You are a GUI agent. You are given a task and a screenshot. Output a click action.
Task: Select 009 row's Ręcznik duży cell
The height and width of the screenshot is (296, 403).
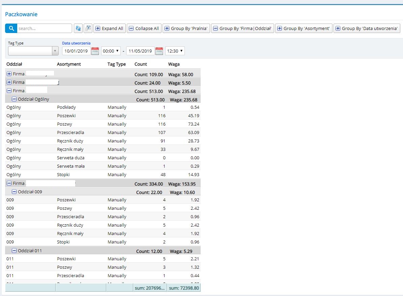[70, 225]
